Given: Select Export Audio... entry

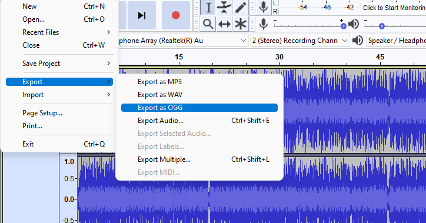Looking at the screenshot, I should click(x=199, y=121).
